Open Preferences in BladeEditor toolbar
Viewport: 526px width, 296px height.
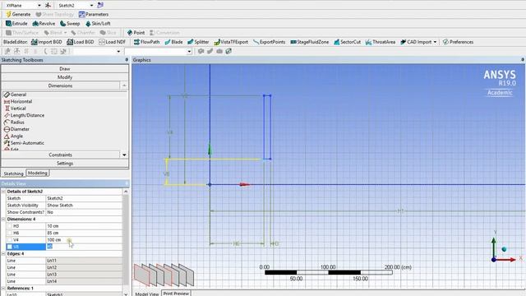pyautogui.click(x=458, y=42)
